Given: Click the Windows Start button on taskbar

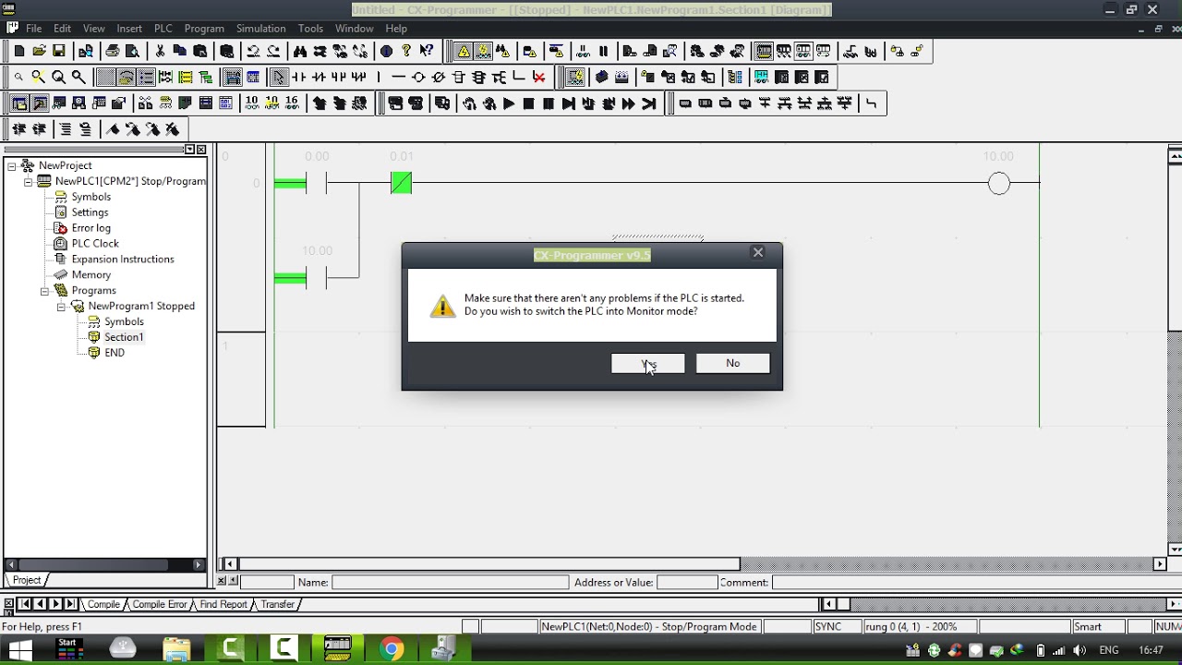Looking at the screenshot, I should tap(19, 650).
